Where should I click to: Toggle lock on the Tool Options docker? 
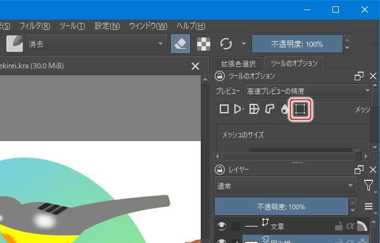[x=220, y=76]
